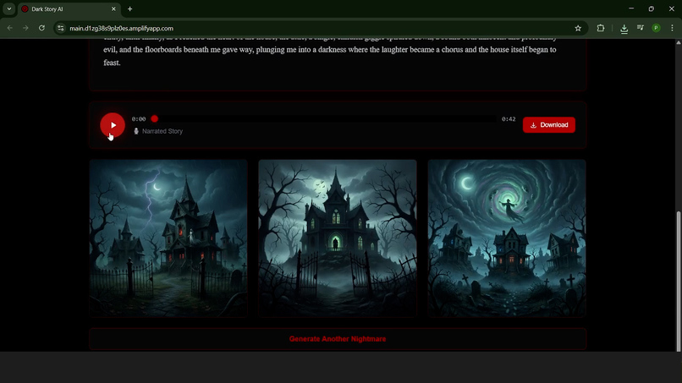Image resolution: width=682 pixels, height=383 pixels.
Task: Bookmark this page with the star
Action: click(578, 28)
